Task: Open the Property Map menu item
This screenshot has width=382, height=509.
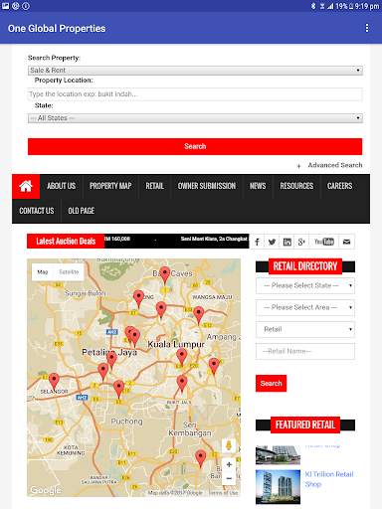Action: point(110,186)
